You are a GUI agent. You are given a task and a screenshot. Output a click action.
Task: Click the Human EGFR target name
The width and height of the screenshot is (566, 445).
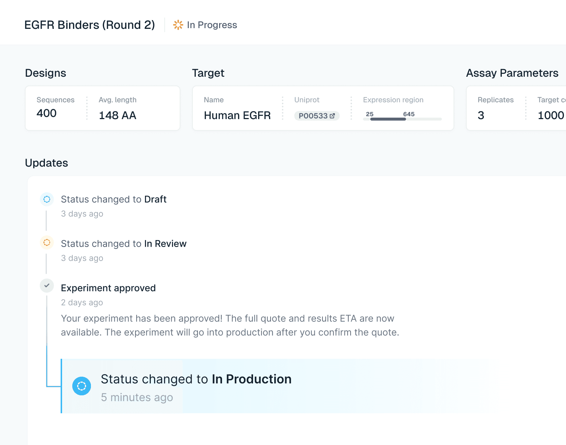click(237, 115)
